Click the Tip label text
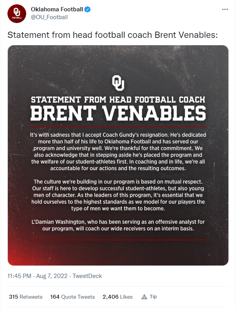 153,297
